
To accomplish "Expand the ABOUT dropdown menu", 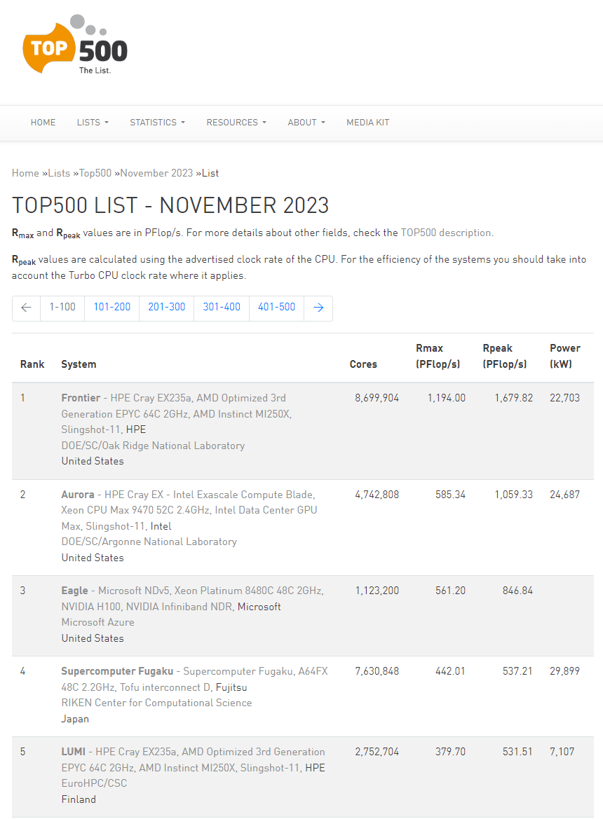I will pos(306,122).
